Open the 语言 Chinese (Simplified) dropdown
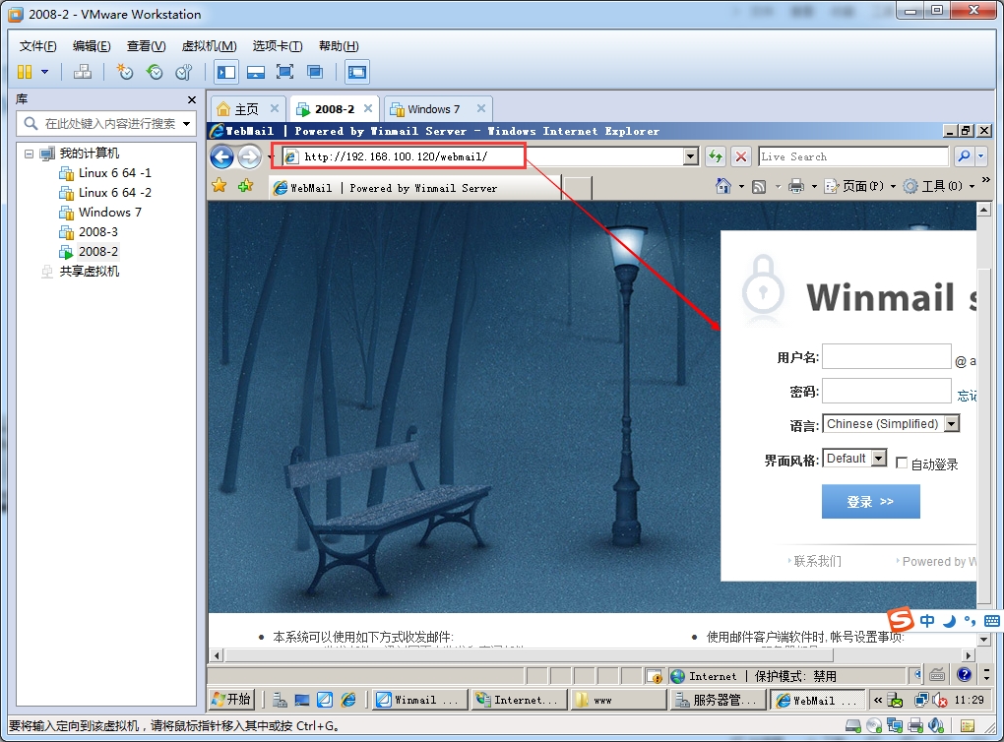This screenshot has width=1004, height=742. point(891,424)
